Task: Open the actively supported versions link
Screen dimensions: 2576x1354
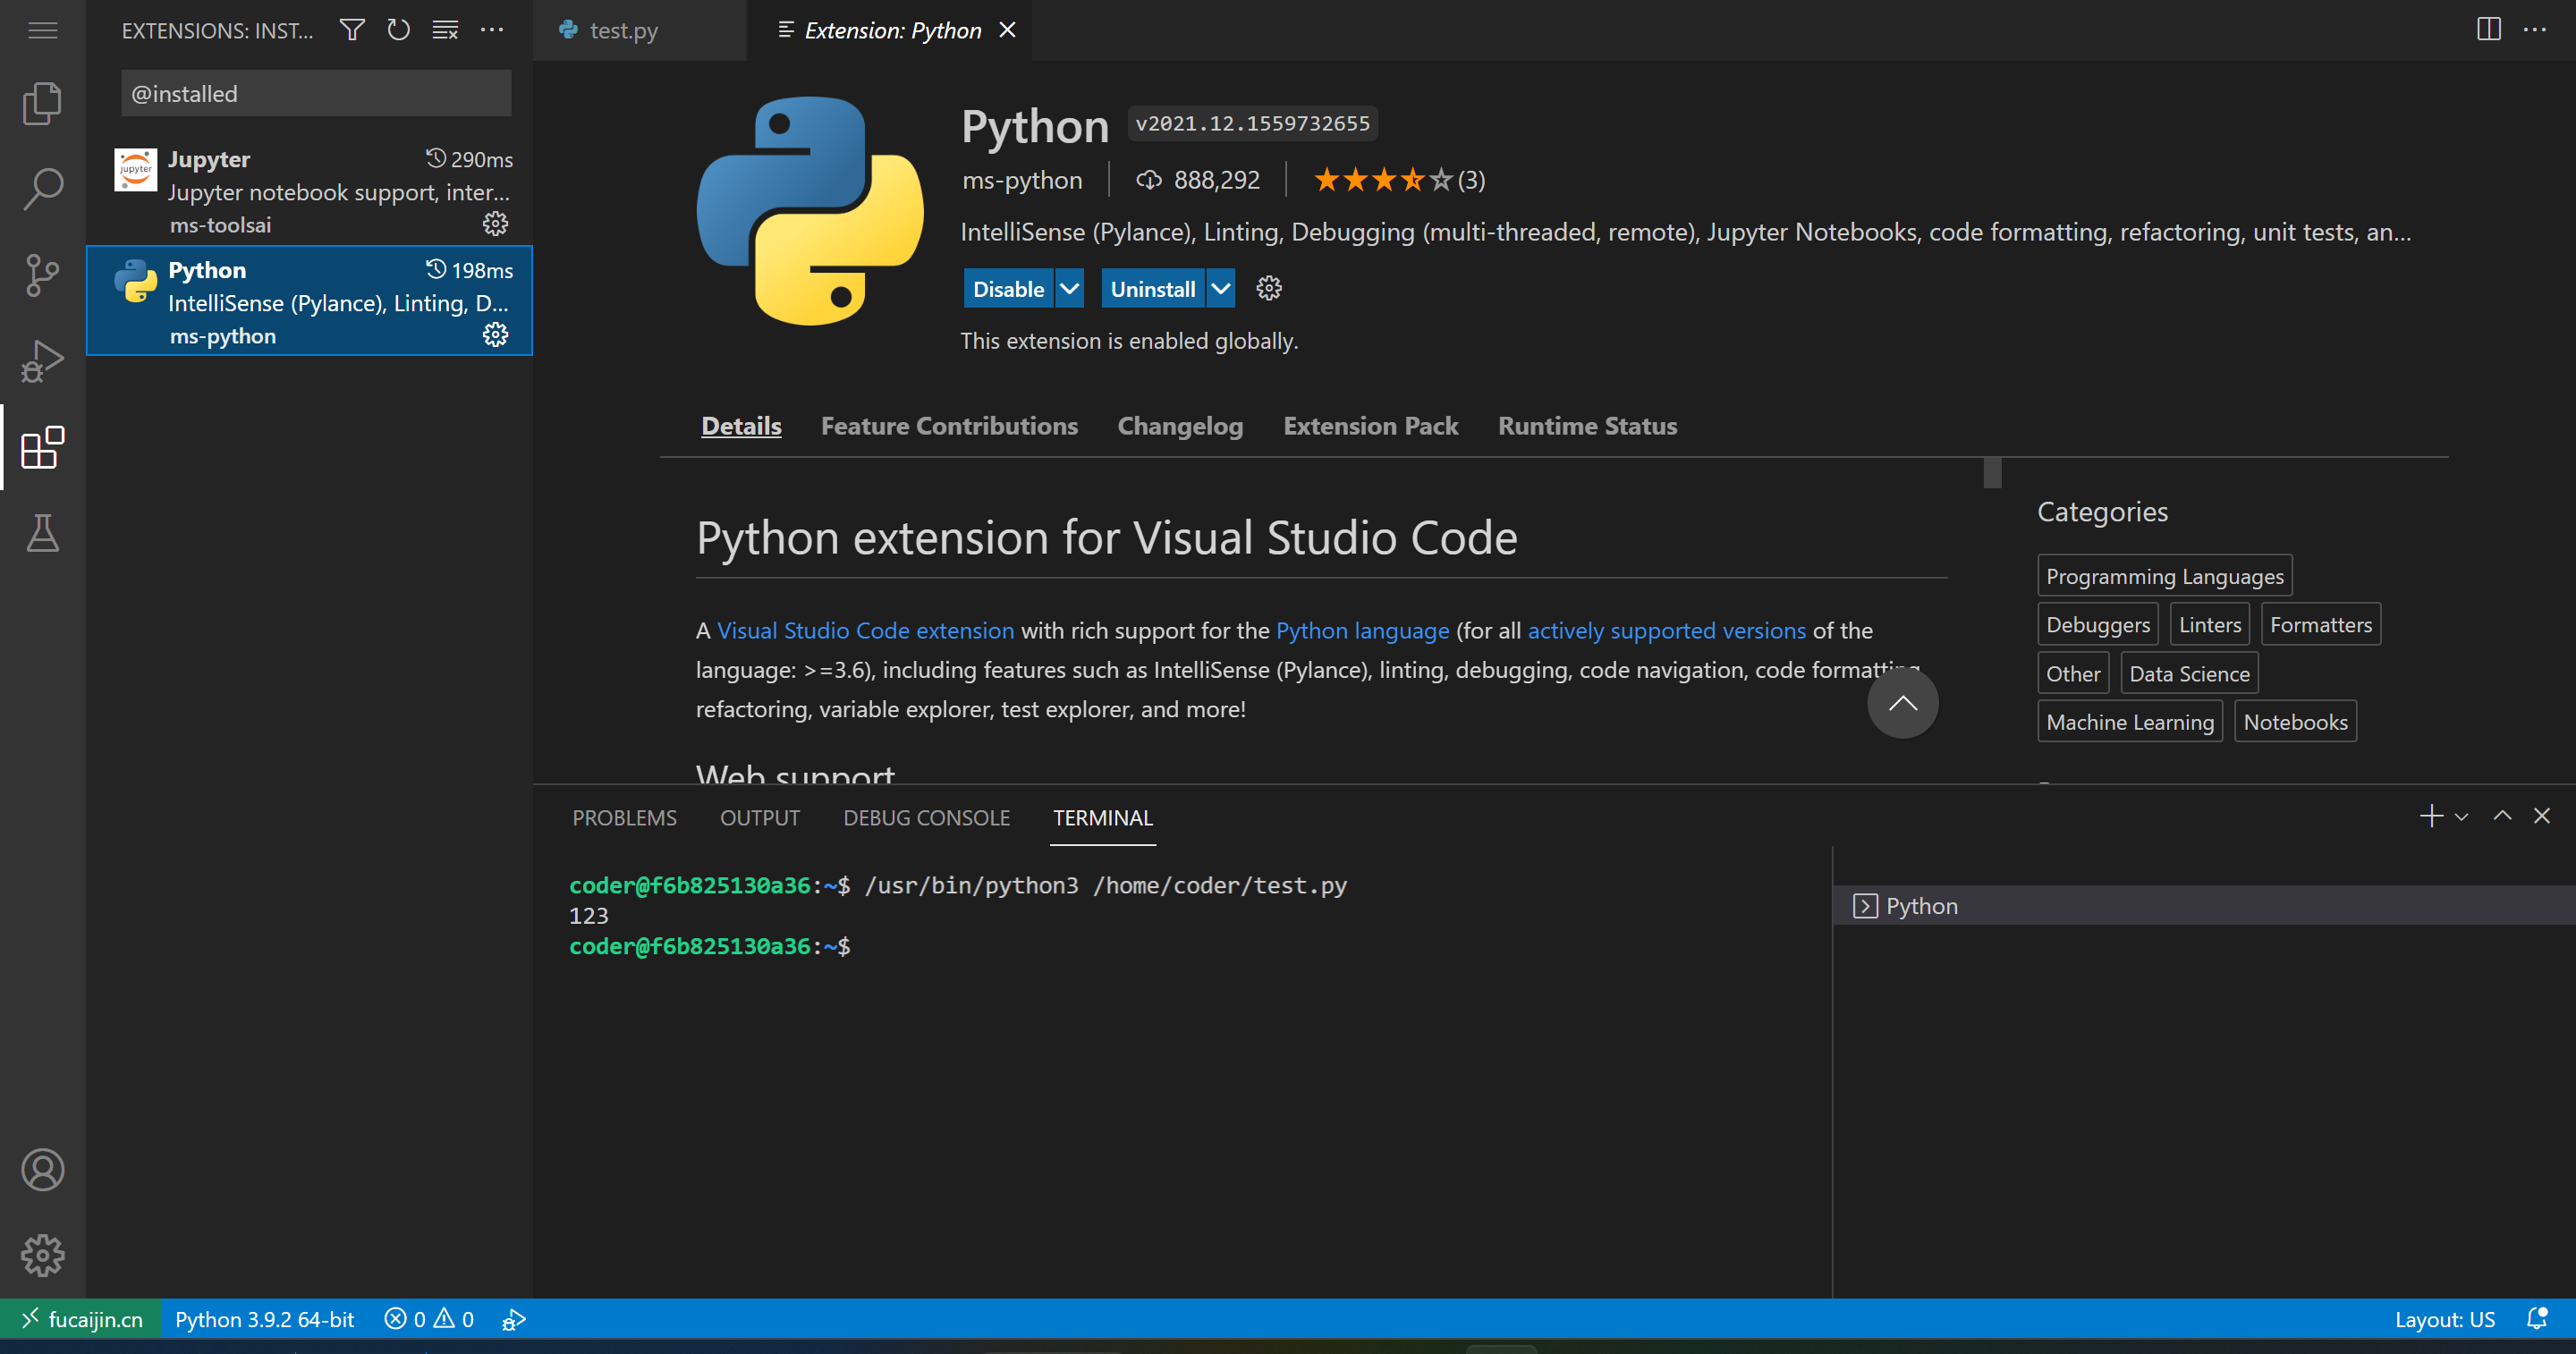Action: (1666, 631)
